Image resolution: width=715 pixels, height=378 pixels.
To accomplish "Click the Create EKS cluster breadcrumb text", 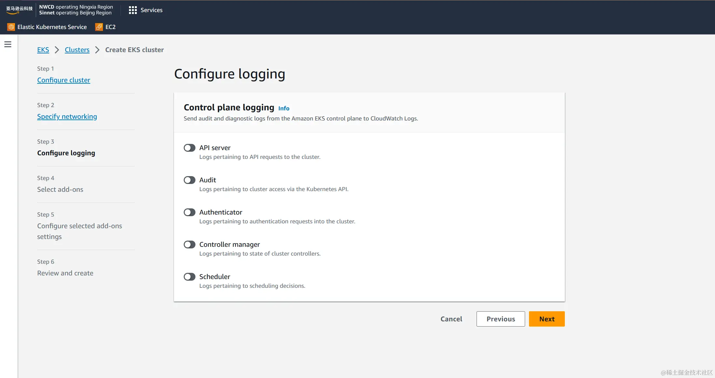I will 135,50.
